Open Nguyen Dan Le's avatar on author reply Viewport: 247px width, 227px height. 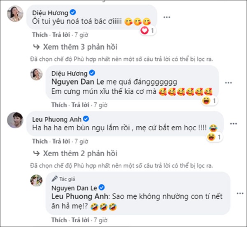(x=36, y=181)
